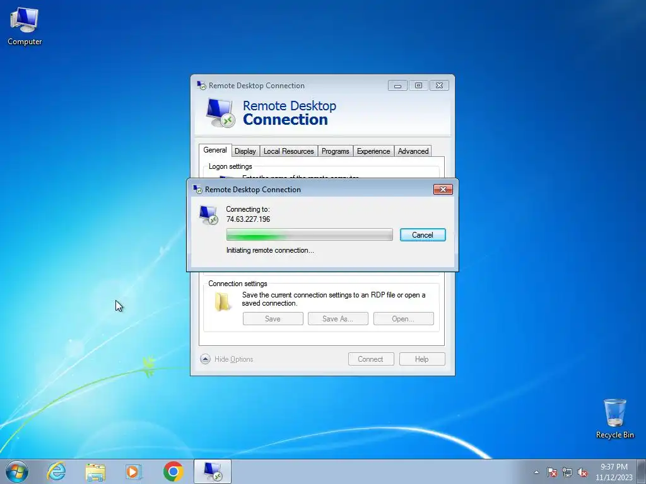The image size is (646, 484).
Task: Maximize the main Remote Desktop Connection window
Action: (418, 85)
